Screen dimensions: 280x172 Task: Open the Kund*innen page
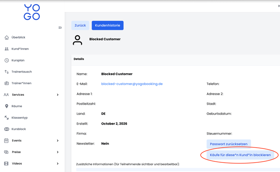tap(20, 49)
